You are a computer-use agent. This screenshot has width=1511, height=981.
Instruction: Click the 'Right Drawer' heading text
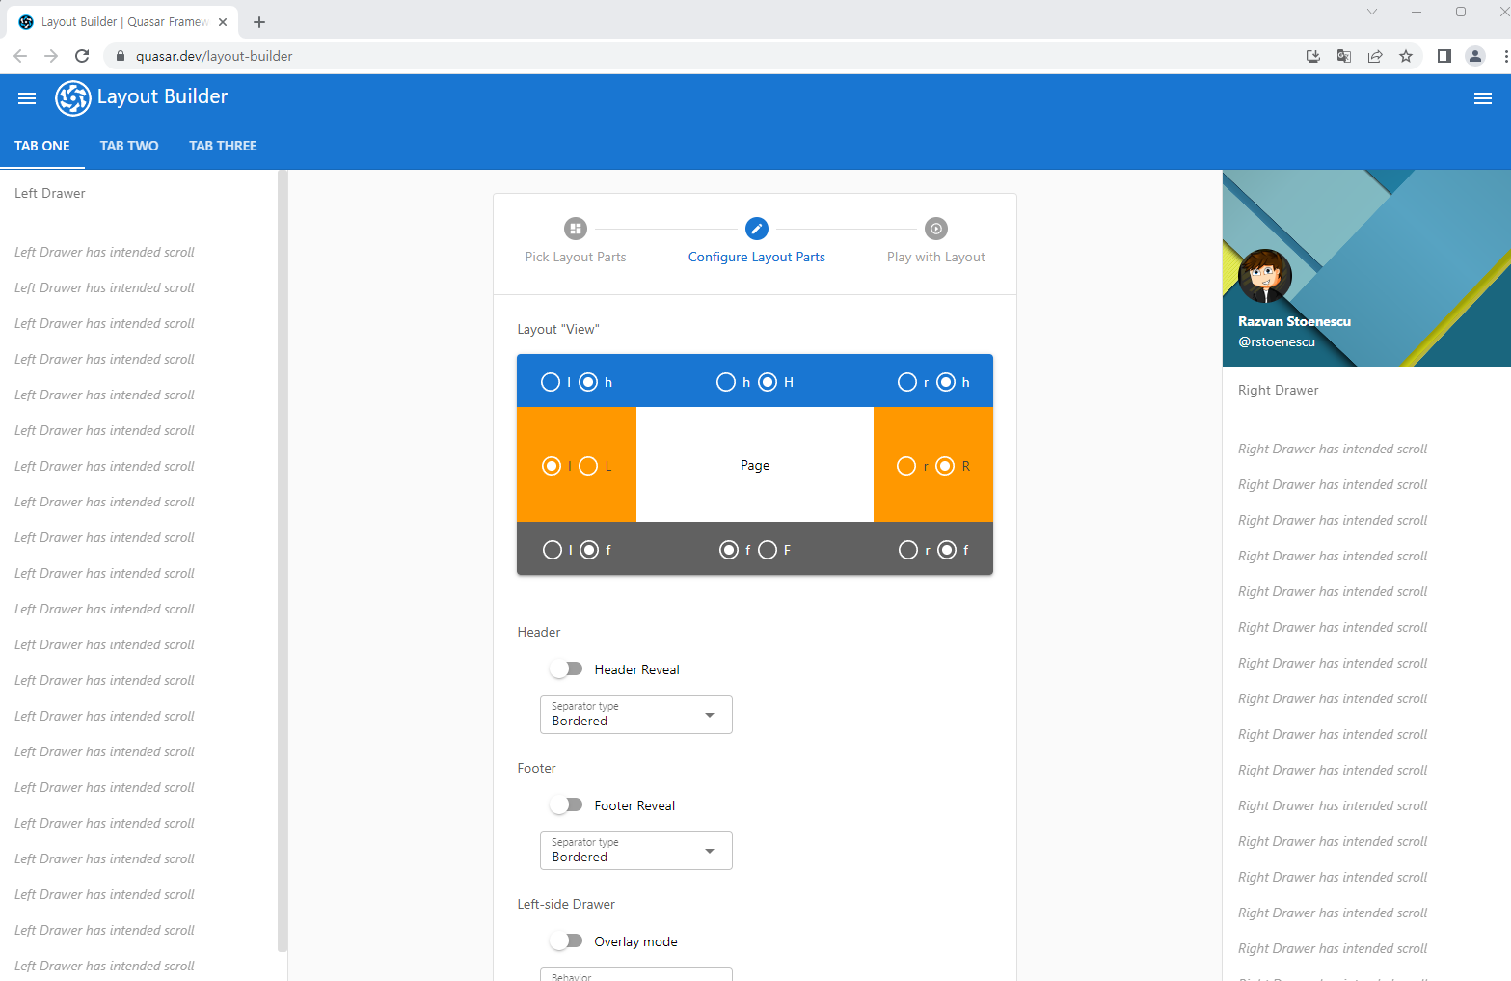[x=1278, y=390]
